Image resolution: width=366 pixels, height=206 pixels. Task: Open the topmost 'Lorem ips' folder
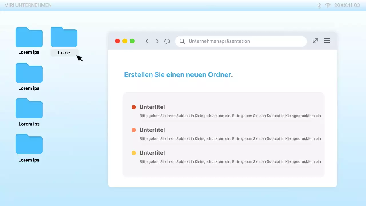29,37
